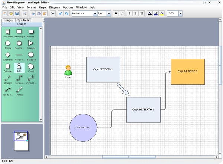The width and height of the screenshot is (223, 164).
Task: Click the Undo toolbar icon
Action: click(61, 13)
